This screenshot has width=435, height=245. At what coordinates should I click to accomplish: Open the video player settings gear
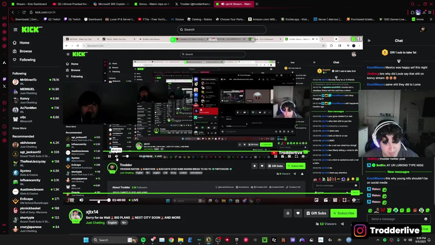pyautogui.click(x=354, y=200)
